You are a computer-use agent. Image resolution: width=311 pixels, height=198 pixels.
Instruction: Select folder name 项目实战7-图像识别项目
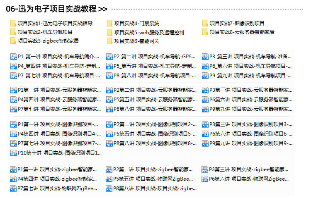coord(237,23)
